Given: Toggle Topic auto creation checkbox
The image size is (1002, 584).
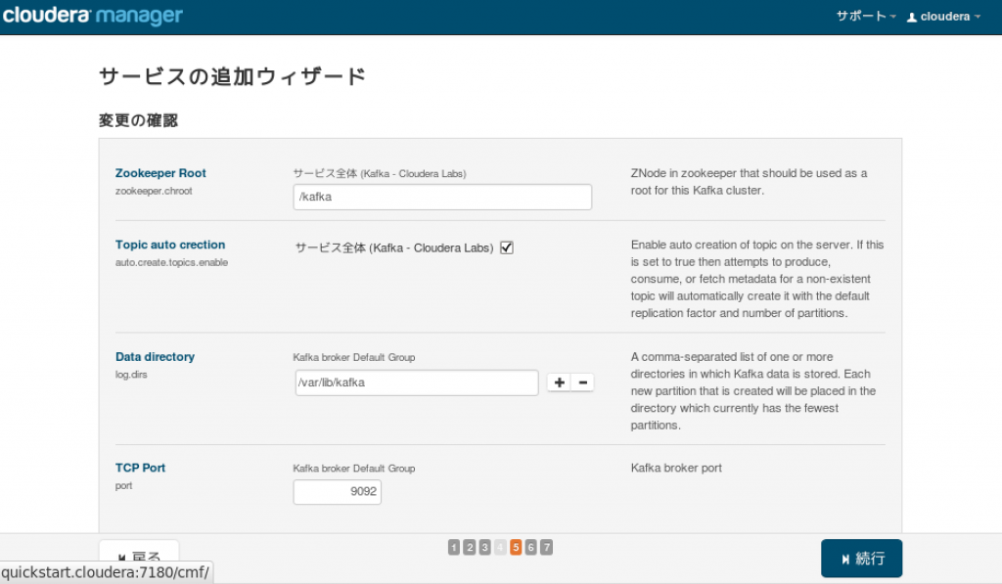Looking at the screenshot, I should click(507, 247).
